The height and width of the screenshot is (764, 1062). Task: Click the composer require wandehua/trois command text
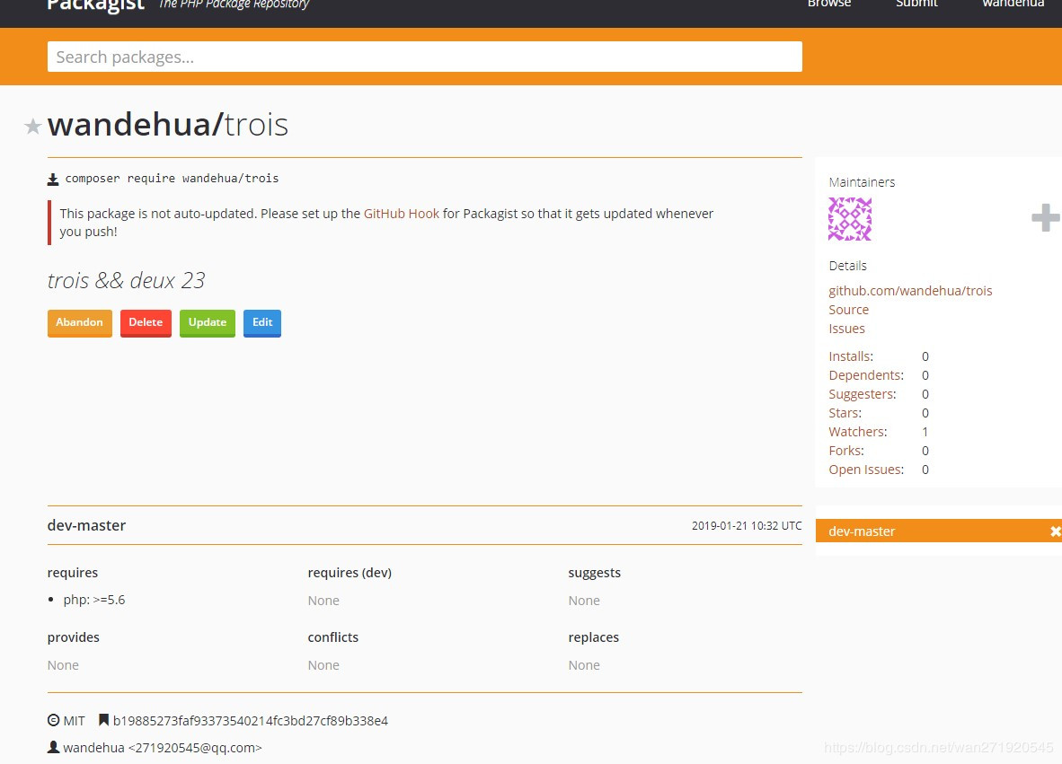point(172,179)
